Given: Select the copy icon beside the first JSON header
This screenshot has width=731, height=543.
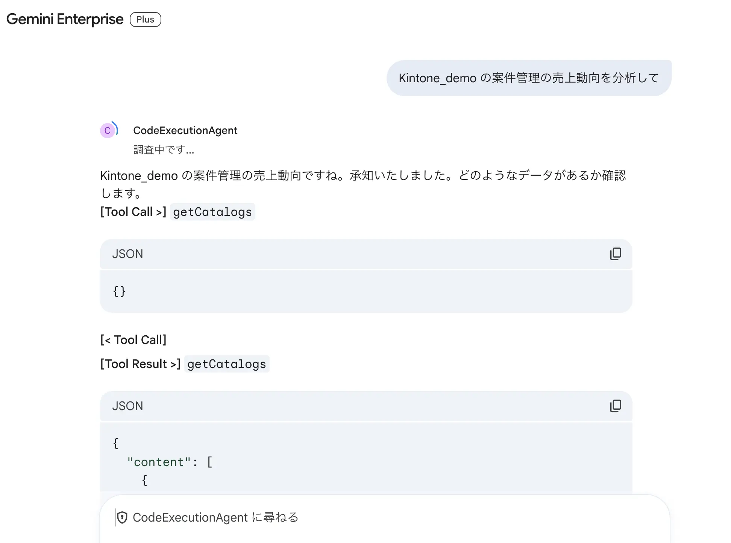Looking at the screenshot, I should pyautogui.click(x=615, y=254).
